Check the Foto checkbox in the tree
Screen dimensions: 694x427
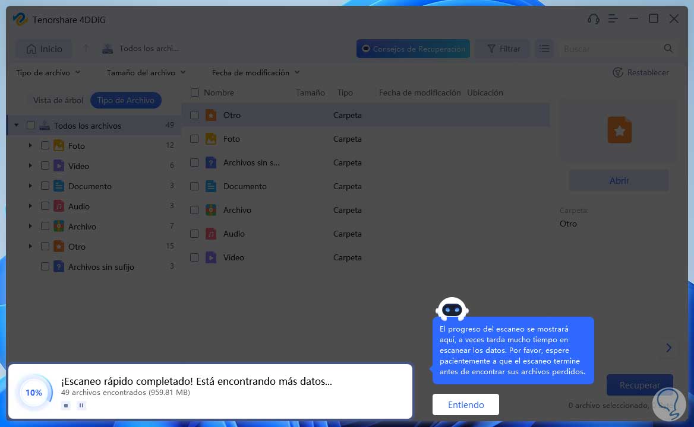(x=45, y=145)
